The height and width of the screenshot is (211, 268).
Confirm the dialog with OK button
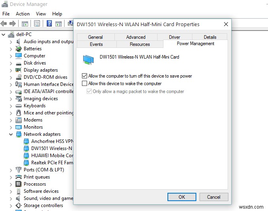tap(182, 197)
